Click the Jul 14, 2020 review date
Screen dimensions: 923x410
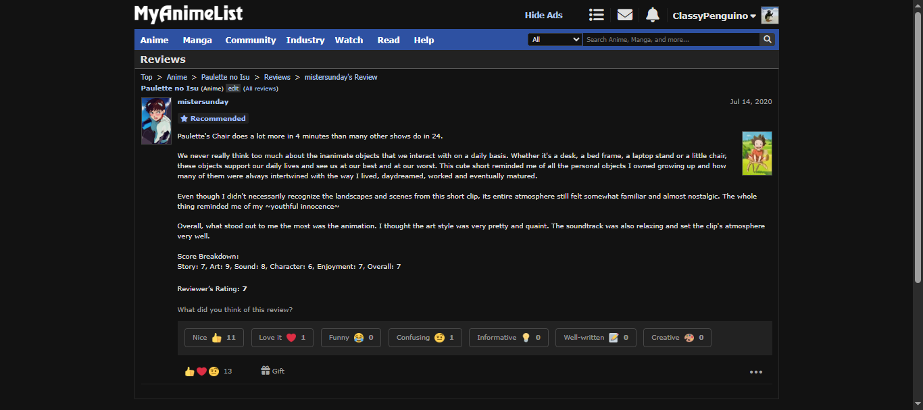751,102
